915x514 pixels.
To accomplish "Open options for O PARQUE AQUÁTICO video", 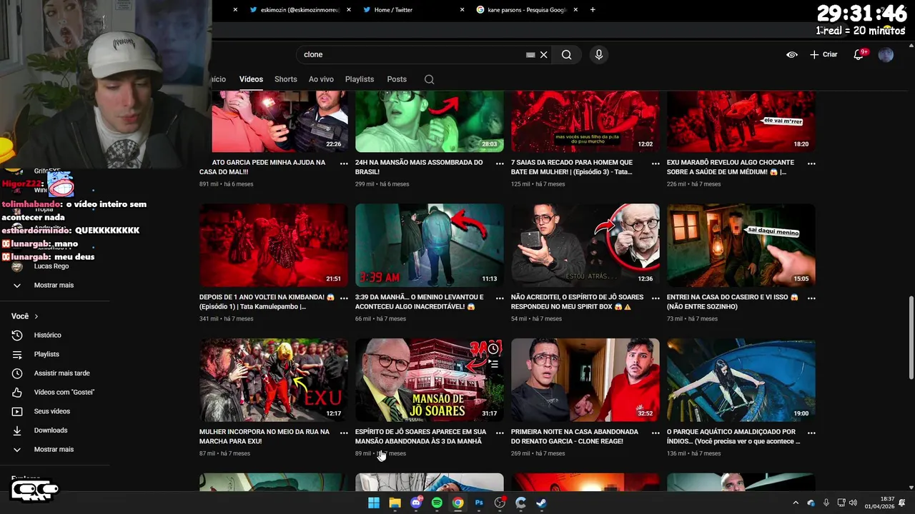I will (x=811, y=433).
